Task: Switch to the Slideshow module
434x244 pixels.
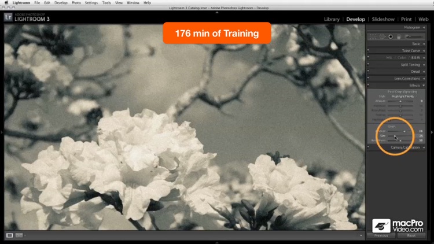Action: (x=383, y=19)
